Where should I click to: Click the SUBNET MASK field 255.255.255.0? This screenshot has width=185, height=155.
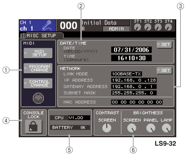[134, 93]
